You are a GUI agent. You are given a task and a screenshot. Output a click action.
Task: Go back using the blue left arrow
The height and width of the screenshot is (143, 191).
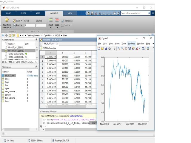3,35
